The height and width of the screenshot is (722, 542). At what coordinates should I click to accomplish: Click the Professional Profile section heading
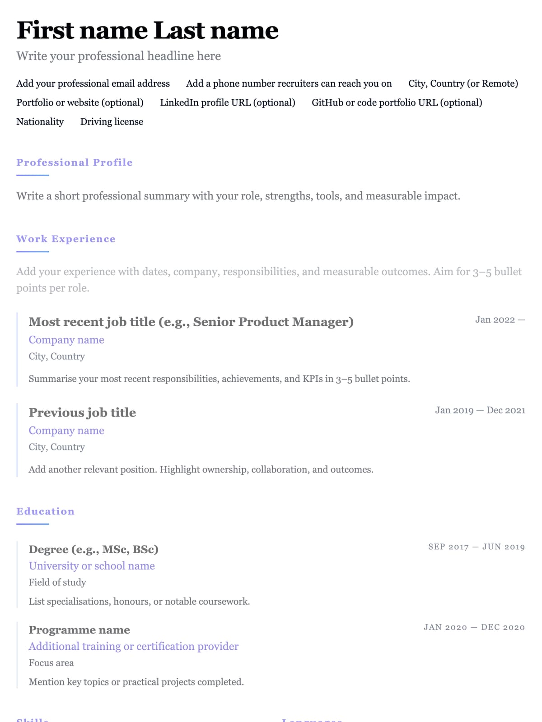point(75,162)
